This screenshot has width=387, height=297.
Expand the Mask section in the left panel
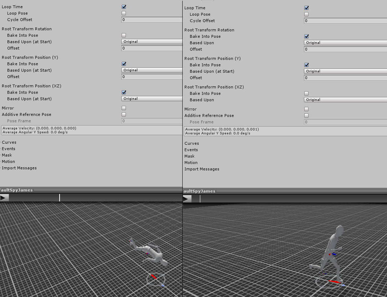coord(7,155)
